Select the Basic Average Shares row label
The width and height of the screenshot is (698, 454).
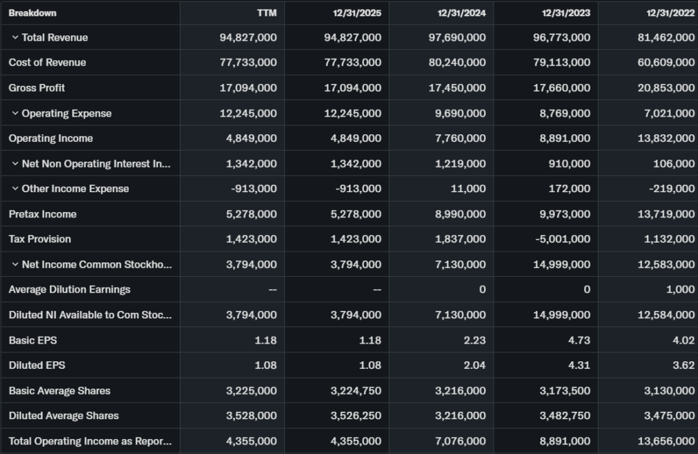(59, 391)
